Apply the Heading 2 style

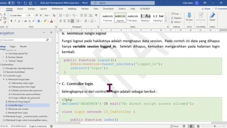pyautogui.click(x=158, y=18)
